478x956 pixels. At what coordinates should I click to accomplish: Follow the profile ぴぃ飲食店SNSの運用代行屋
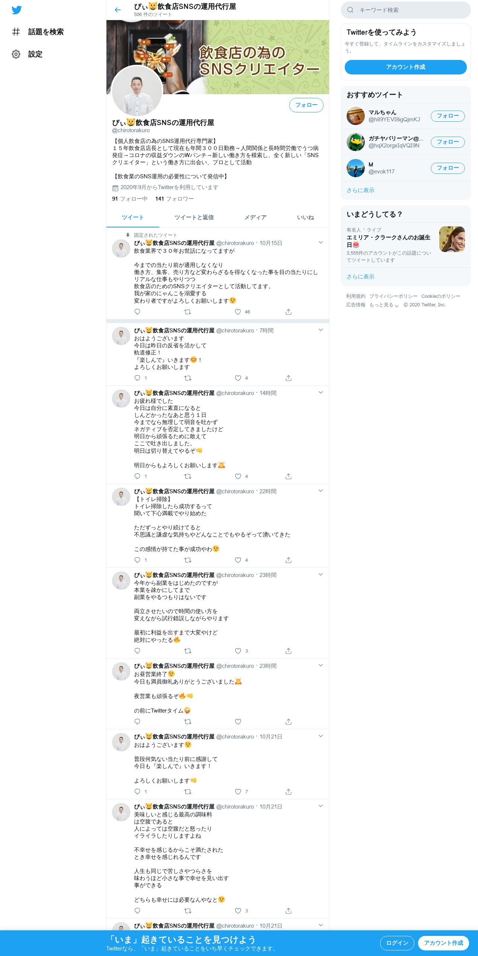[306, 105]
